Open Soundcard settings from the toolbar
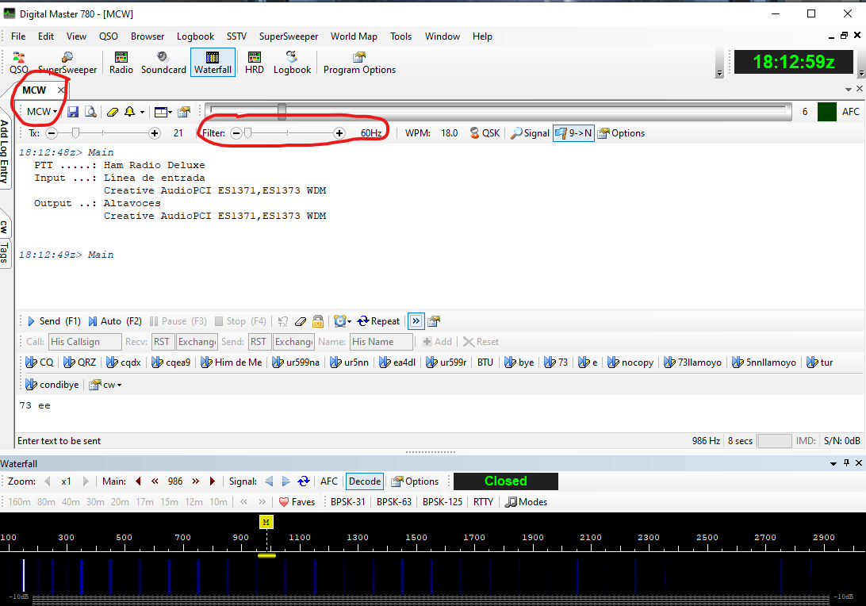866x606 pixels. pos(163,63)
